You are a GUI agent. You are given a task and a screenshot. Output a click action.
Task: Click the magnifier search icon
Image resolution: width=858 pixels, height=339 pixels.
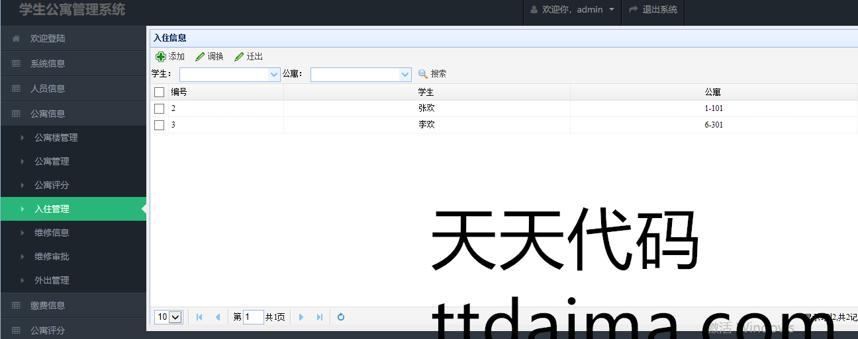point(423,74)
